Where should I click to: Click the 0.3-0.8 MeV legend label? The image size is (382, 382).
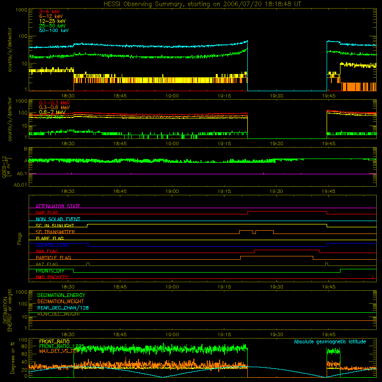(x=54, y=107)
